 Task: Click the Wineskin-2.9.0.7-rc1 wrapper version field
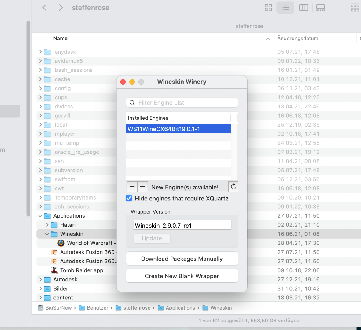click(182, 225)
